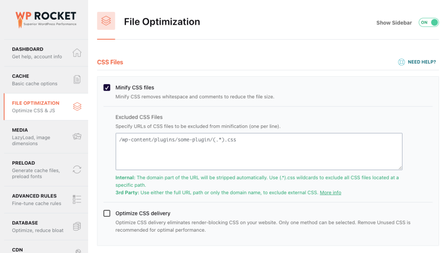Click the Advanced Rules list icon
445x253 pixels.
pyautogui.click(x=77, y=199)
